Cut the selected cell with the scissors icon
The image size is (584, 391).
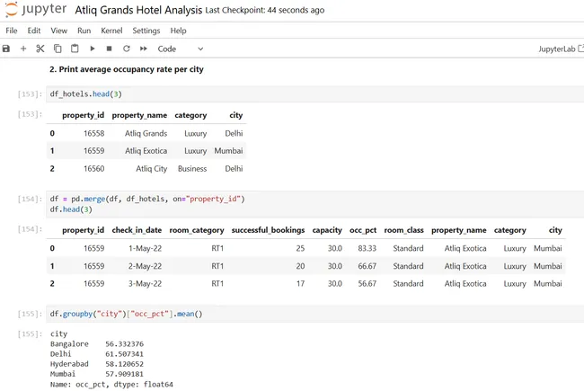coord(40,49)
